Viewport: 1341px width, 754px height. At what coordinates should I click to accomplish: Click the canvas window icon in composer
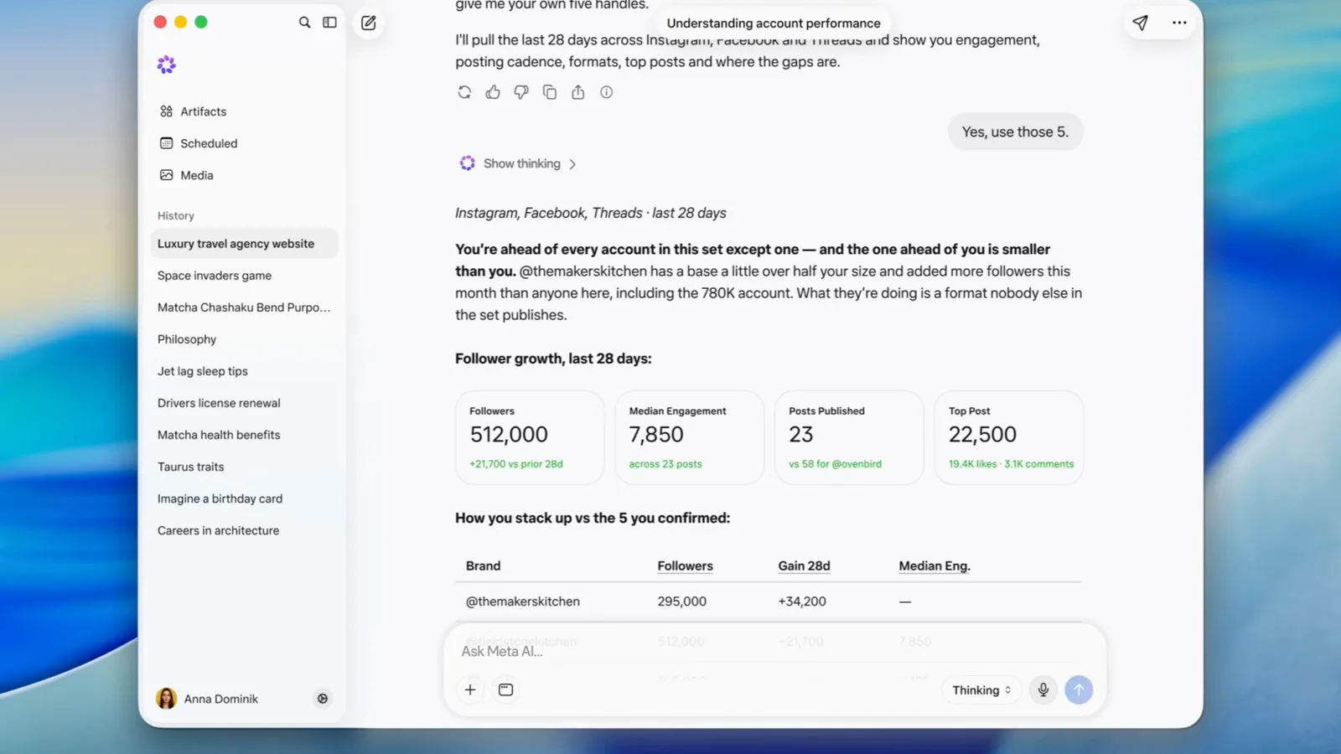coord(505,689)
